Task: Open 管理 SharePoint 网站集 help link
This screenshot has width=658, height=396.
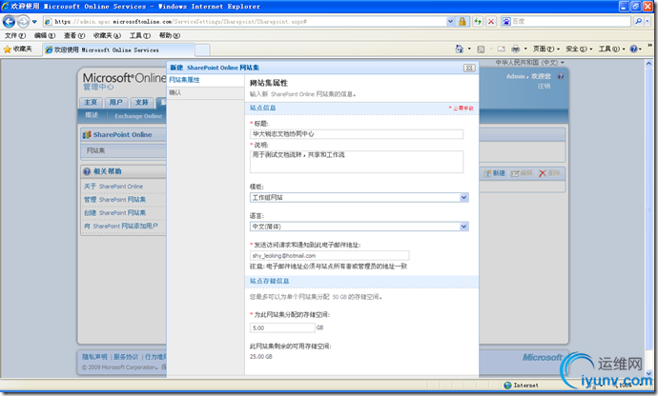Action: pyautogui.click(x=114, y=200)
